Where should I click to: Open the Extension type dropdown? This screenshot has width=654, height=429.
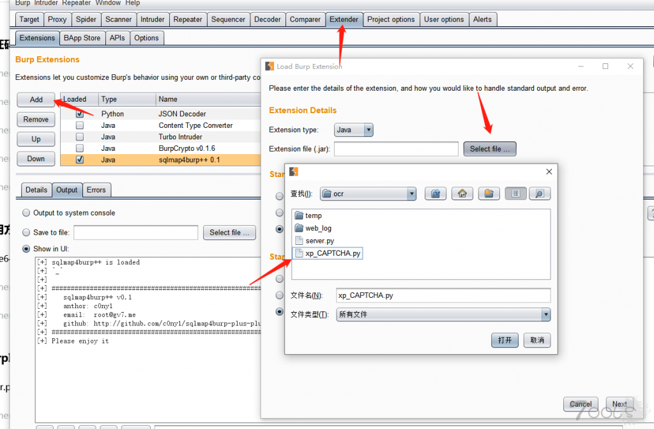354,130
